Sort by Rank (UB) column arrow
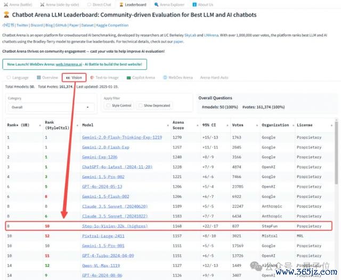 pyautogui.click(x=40, y=125)
